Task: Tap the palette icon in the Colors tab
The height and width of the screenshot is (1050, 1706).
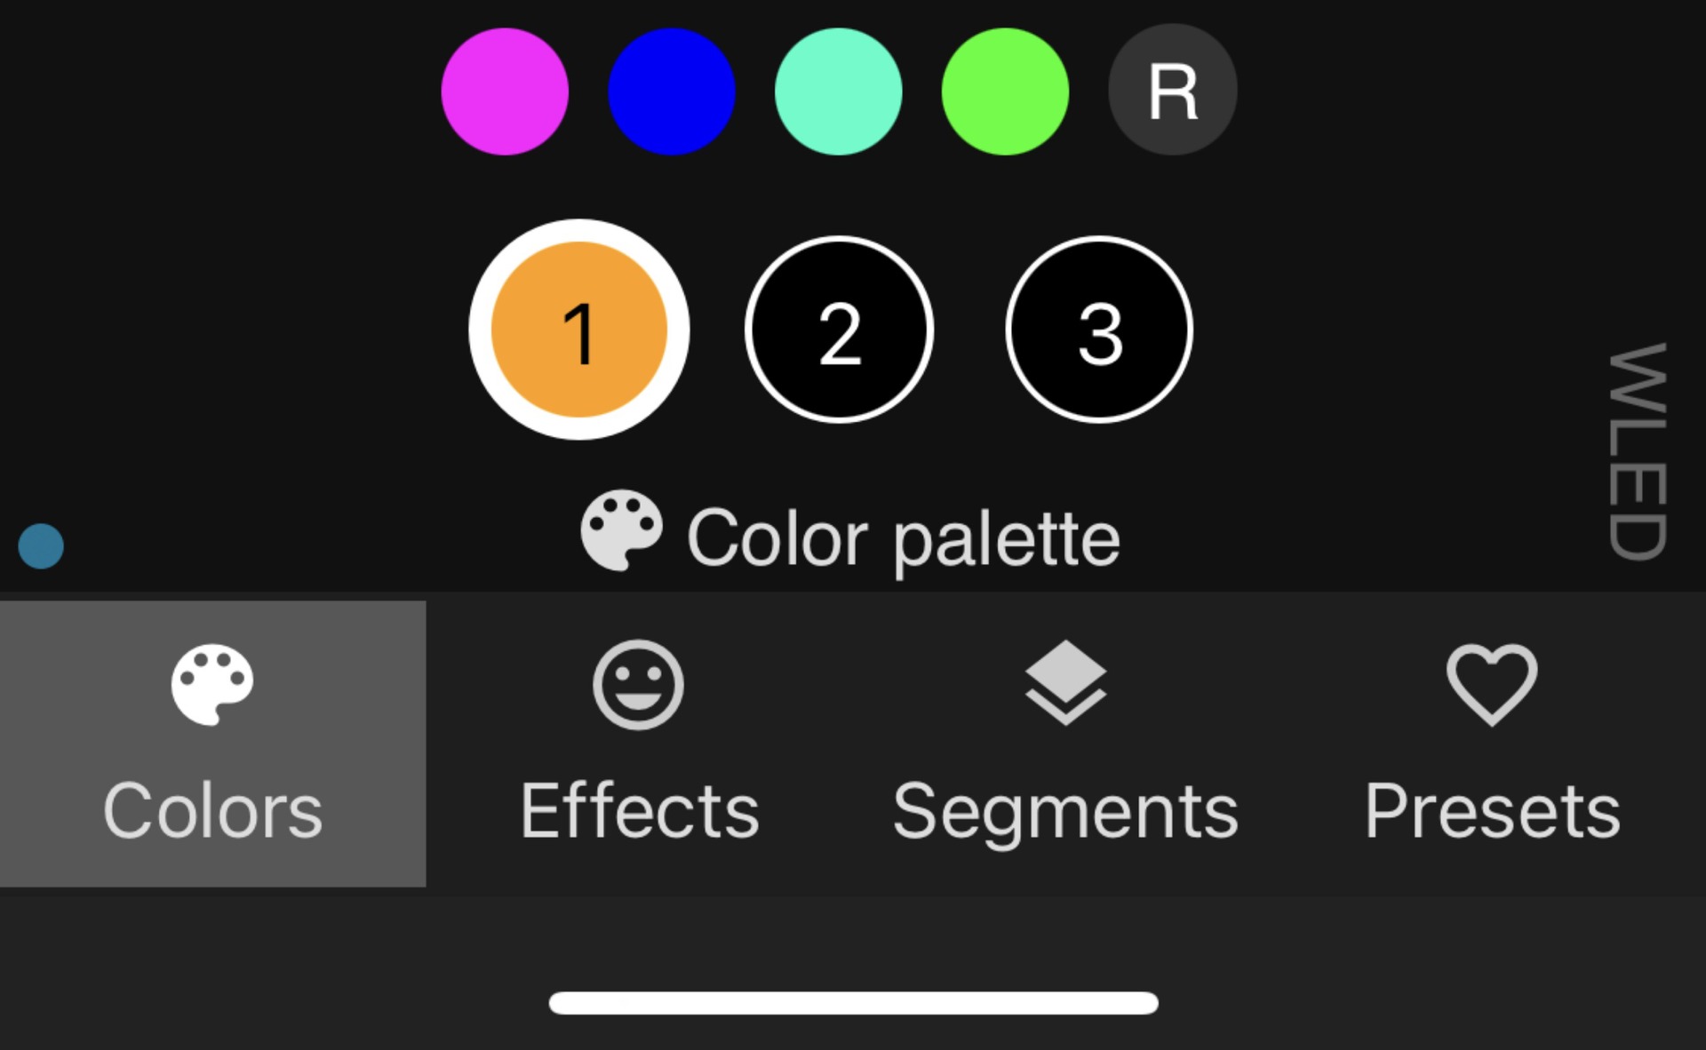Action: pyautogui.click(x=212, y=684)
